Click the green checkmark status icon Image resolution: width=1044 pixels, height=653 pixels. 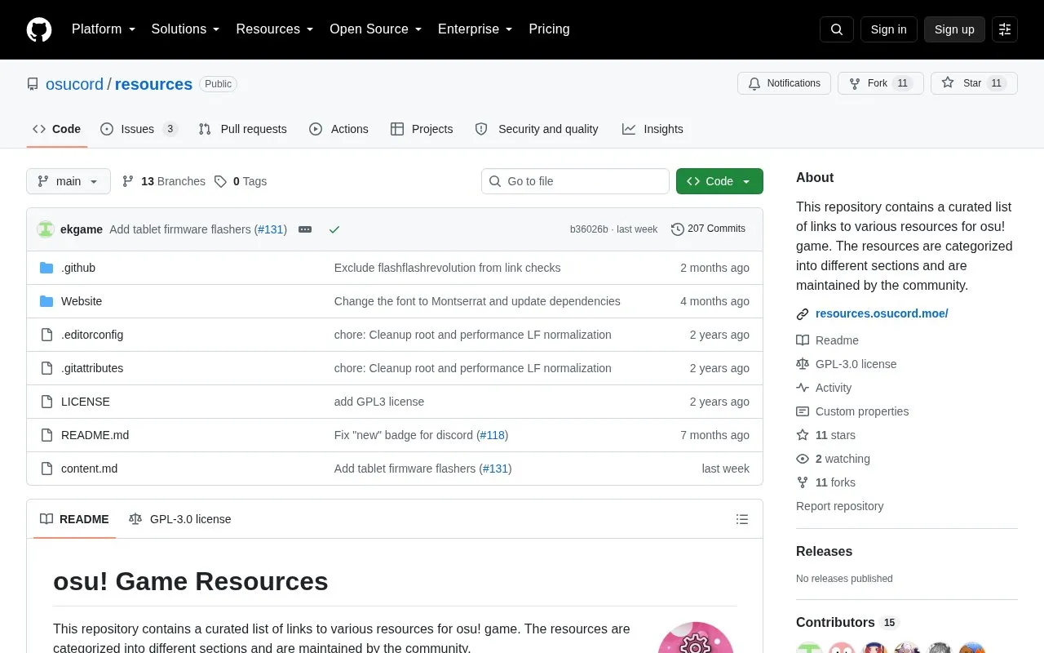click(334, 229)
